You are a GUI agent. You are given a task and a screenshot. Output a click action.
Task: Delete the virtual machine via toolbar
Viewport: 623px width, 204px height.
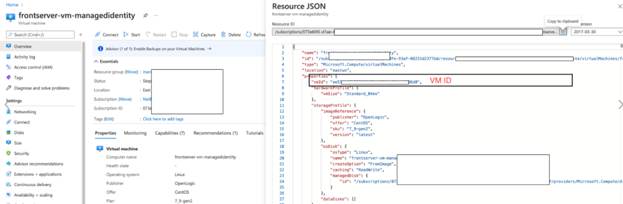[231, 34]
